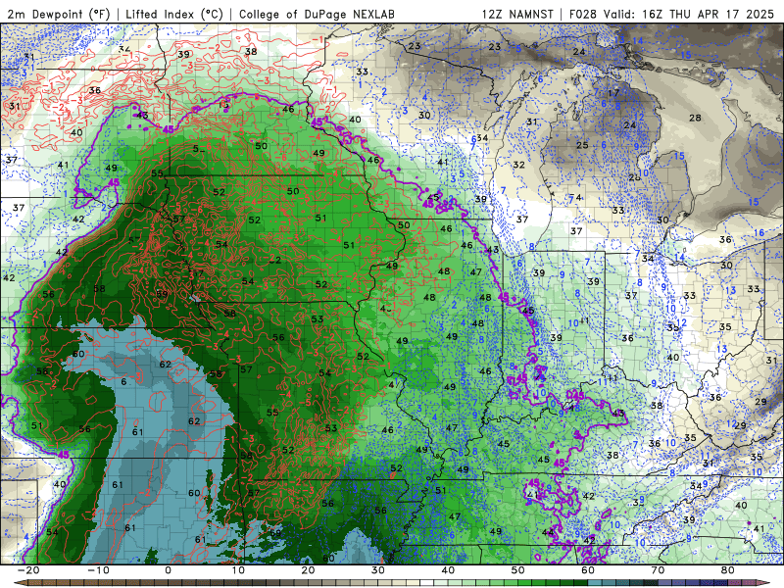Click the '60' color scale label

[588, 570]
